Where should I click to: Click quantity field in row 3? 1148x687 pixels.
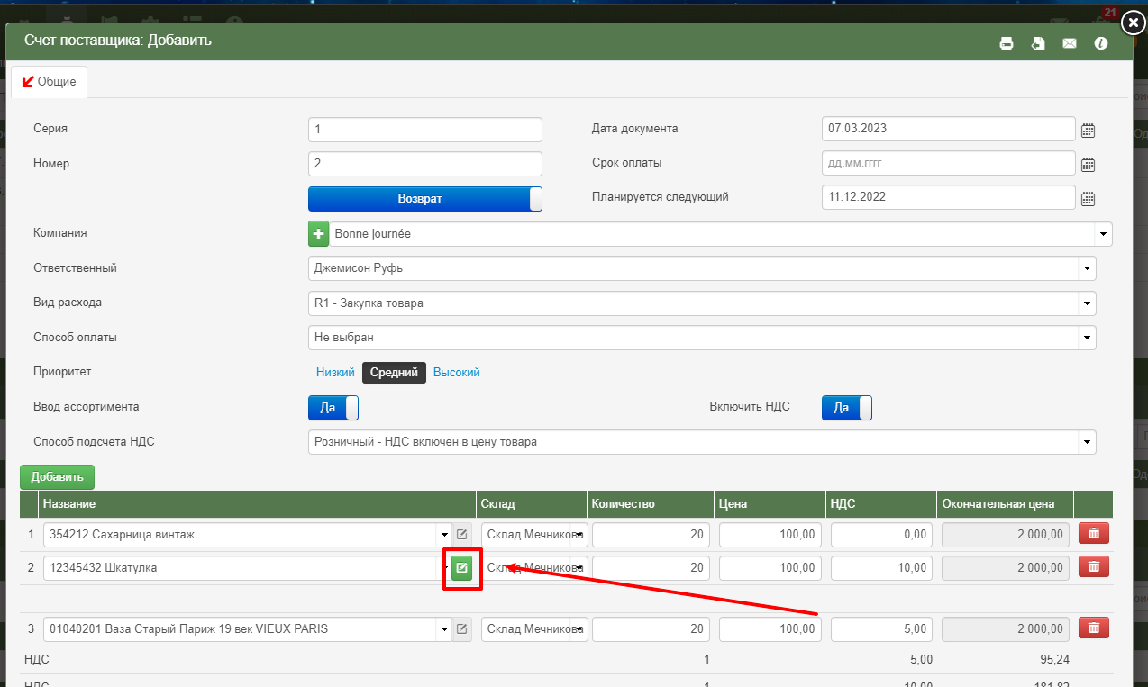point(651,629)
